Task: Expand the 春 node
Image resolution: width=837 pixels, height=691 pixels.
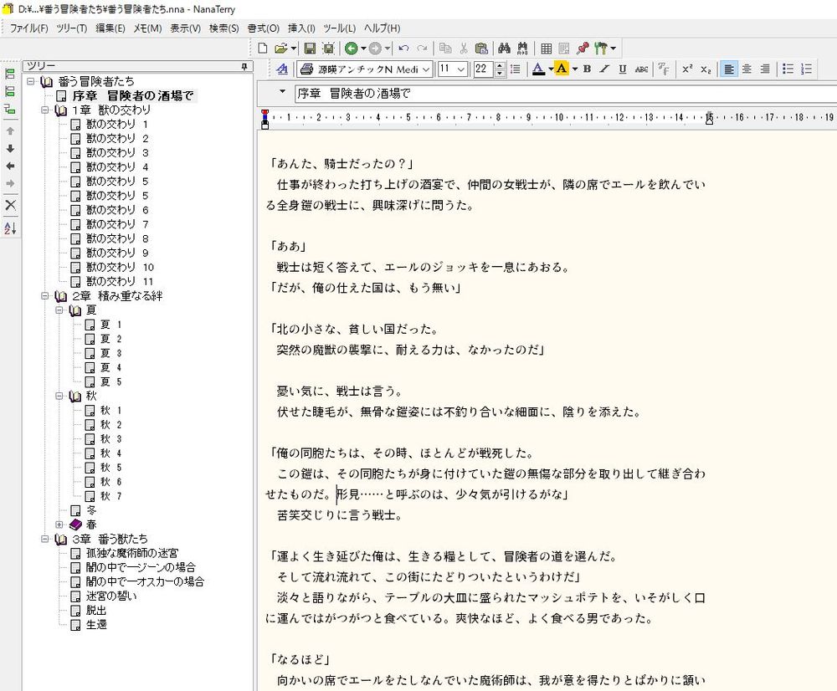Action: click(59, 525)
